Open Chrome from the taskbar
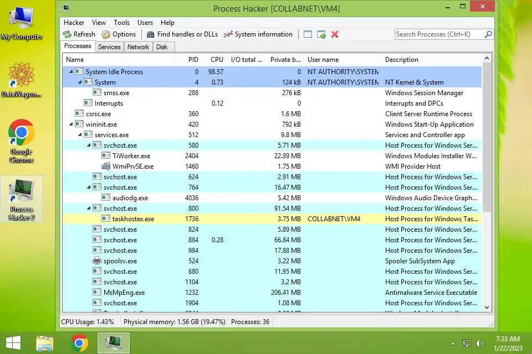Screen dimensions: 532x354 tap(79, 343)
